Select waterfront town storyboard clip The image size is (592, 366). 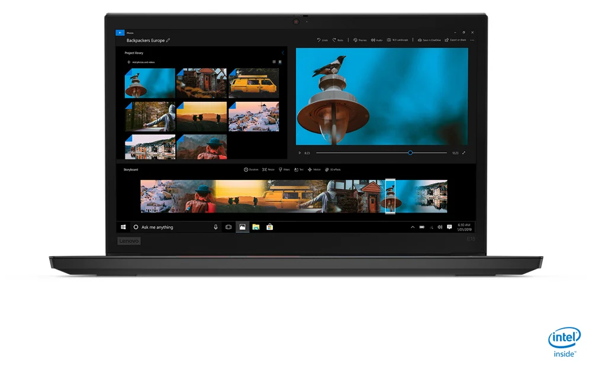[430, 197]
